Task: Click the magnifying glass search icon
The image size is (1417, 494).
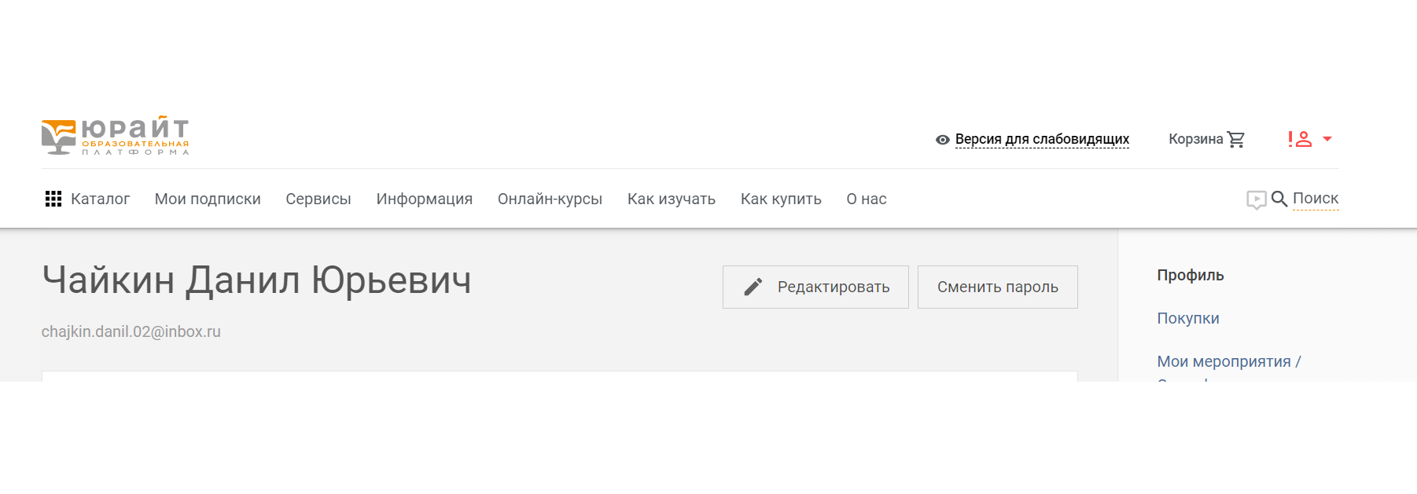Action: 1279,199
